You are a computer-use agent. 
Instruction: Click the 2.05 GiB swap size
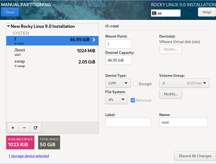click(x=87, y=62)
